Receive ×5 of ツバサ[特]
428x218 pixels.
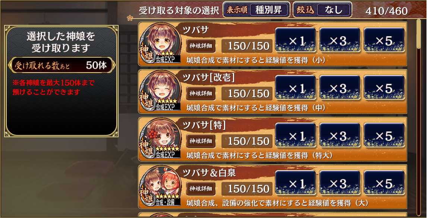point(384,135)
